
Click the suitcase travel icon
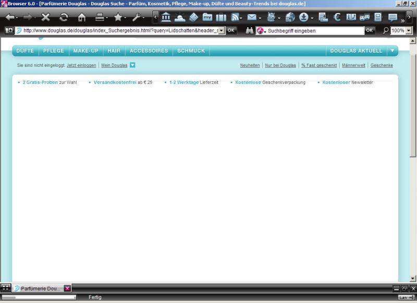tap(221, 17)
